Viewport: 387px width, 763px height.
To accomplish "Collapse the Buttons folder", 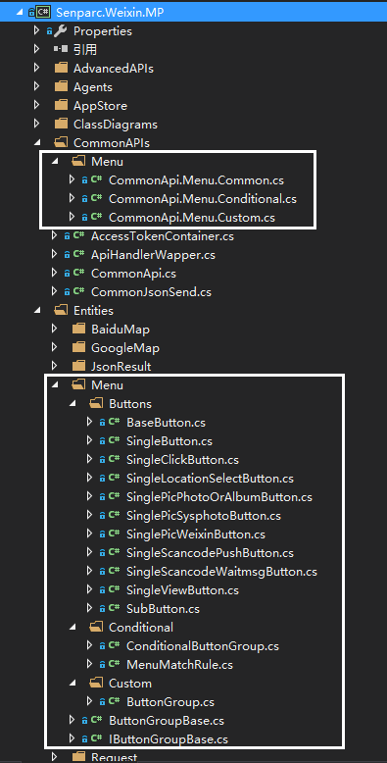I will point(73,404).
